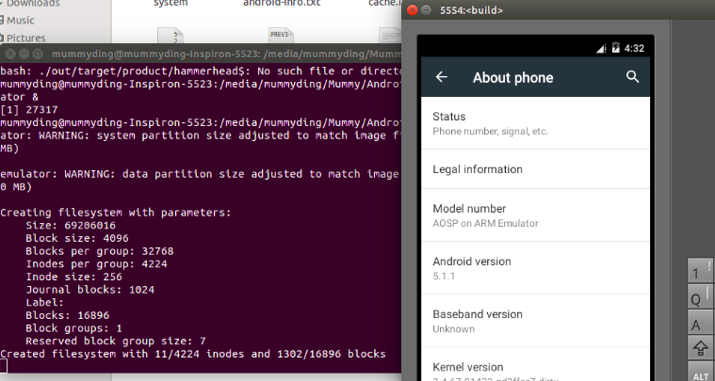Minimize the 5554:<build> emulator window

(426, 10)
